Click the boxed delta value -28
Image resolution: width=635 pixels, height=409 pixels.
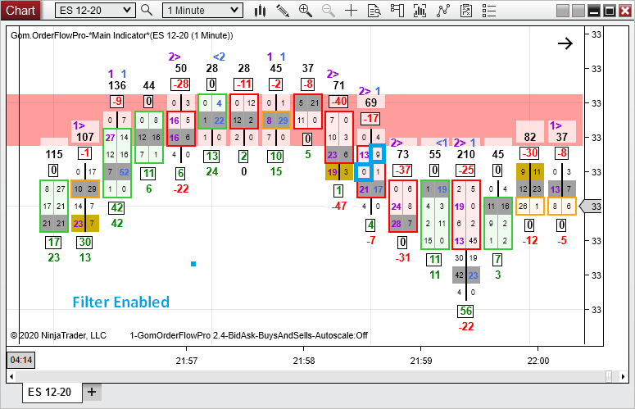click(180, 84)
